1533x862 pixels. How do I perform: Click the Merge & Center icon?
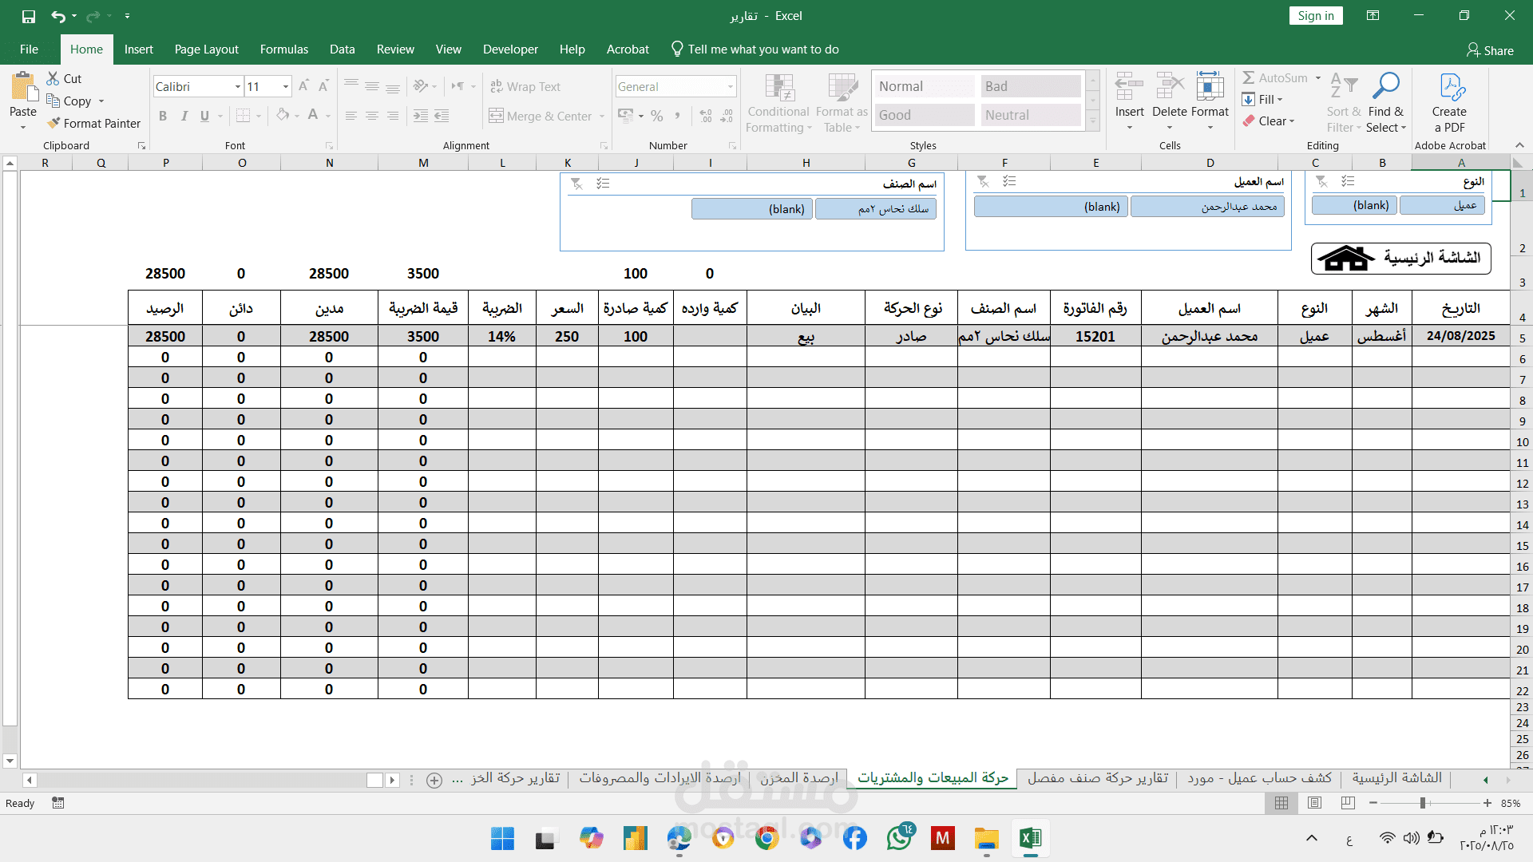(x=497, y=117)
